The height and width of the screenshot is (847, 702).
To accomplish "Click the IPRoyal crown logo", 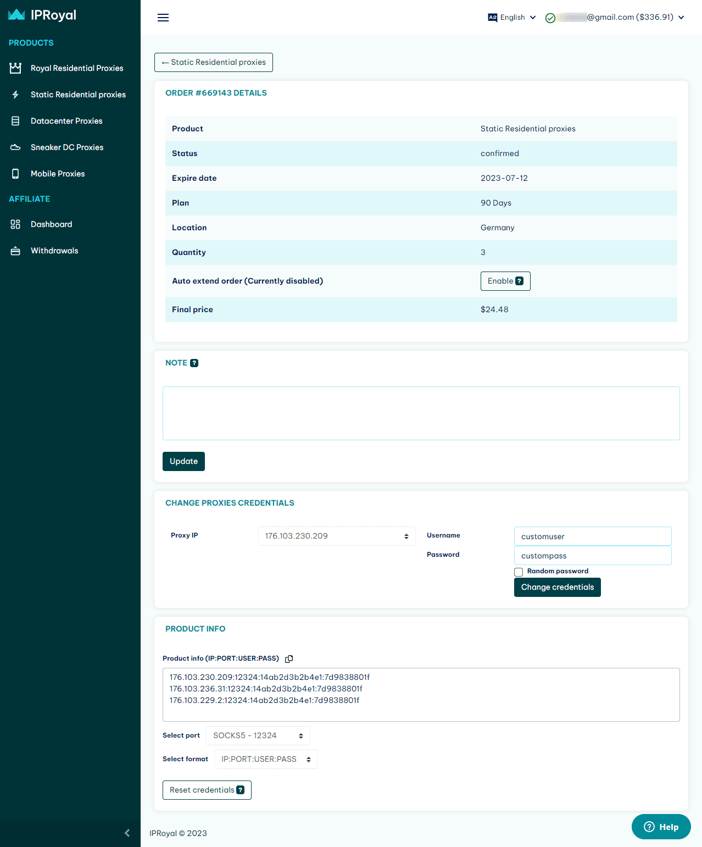I will click(16, 15).
